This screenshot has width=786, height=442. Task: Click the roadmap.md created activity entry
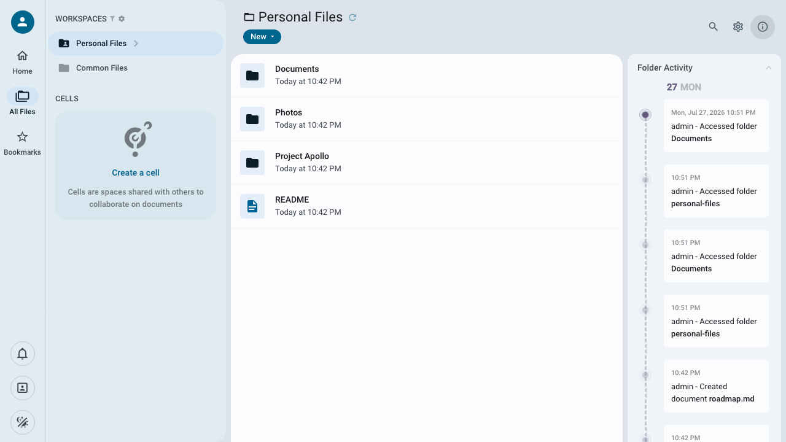coord(716,386)
